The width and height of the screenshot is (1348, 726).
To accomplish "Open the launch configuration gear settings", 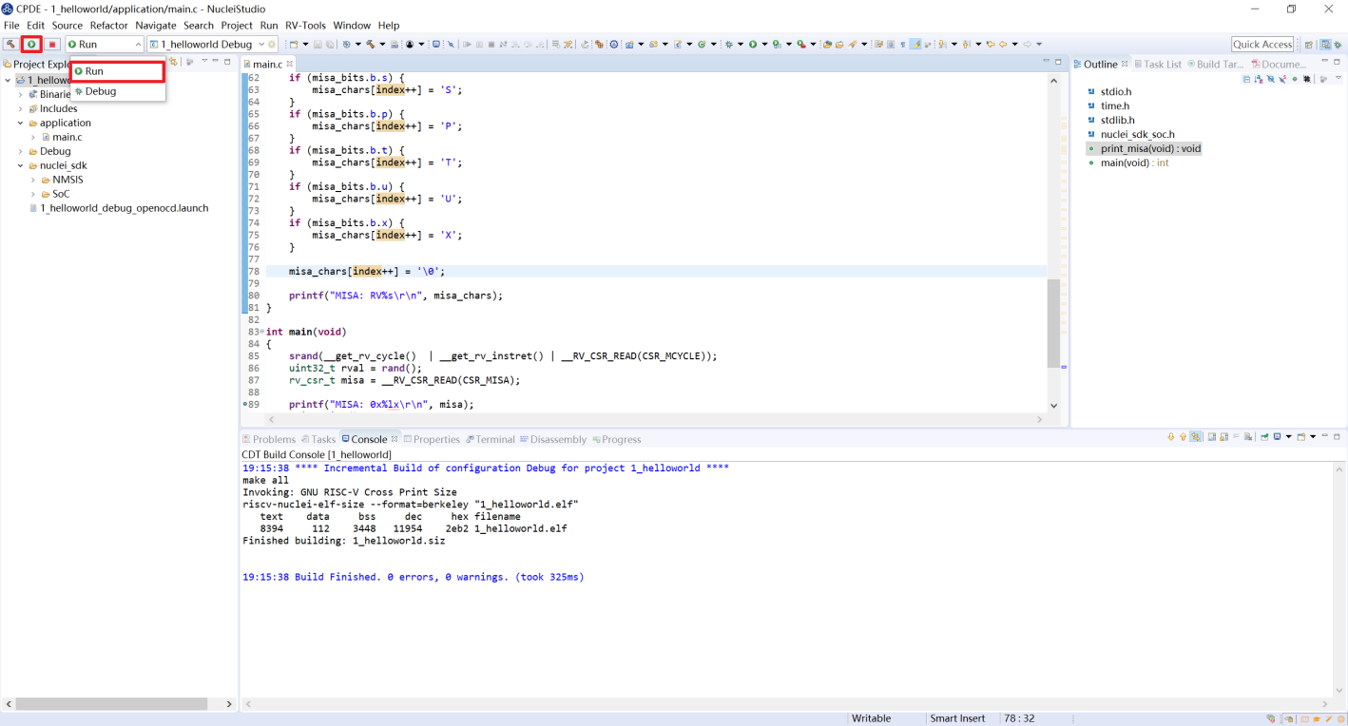I will 272,44.
